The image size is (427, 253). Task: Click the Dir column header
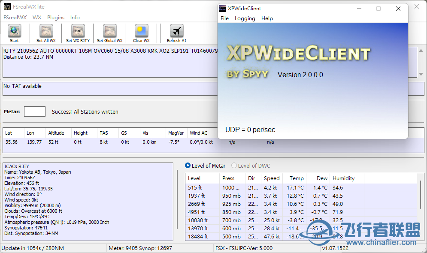pyautogui.click(x=253, y=178)
